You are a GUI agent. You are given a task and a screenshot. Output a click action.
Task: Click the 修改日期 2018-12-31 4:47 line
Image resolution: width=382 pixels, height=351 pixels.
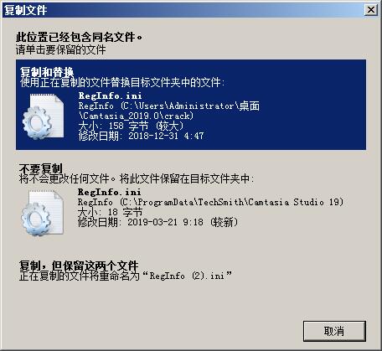pos(141,136)
